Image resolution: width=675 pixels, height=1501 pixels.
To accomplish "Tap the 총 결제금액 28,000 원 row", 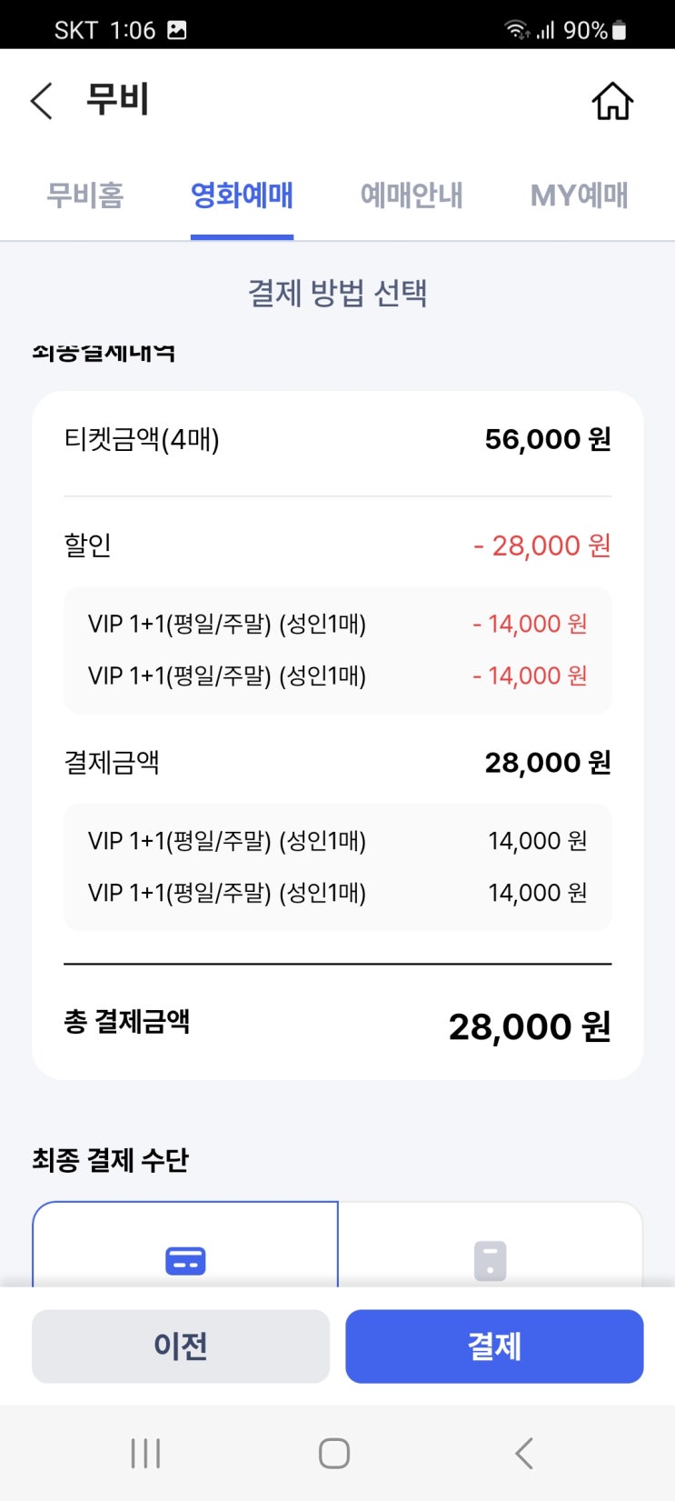I will point(337,1026).
